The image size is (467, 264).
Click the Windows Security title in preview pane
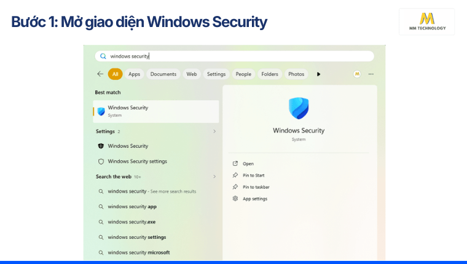[x=299, y=130]
